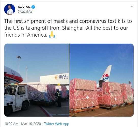Image resolution: width=139 pixels, height=127 pixels.
Task: Click the Jack Ma display name
Action: tap(24, 7)
